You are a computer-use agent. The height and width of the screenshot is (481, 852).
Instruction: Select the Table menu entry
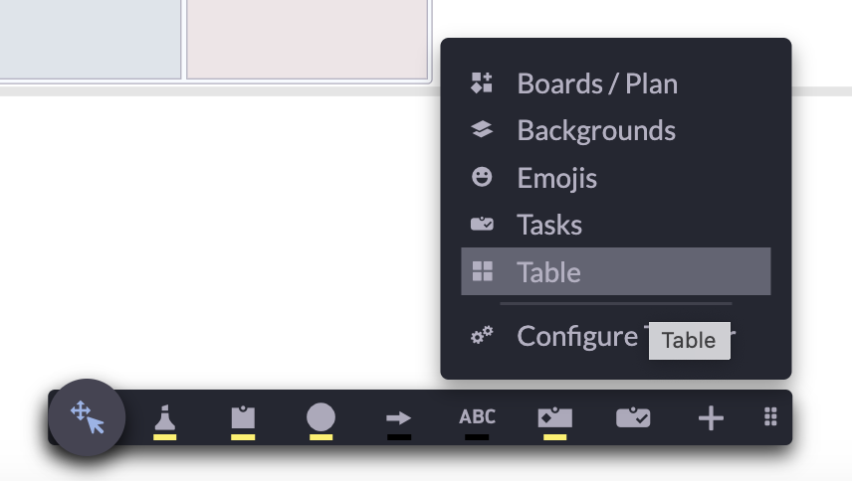[615, 271]
